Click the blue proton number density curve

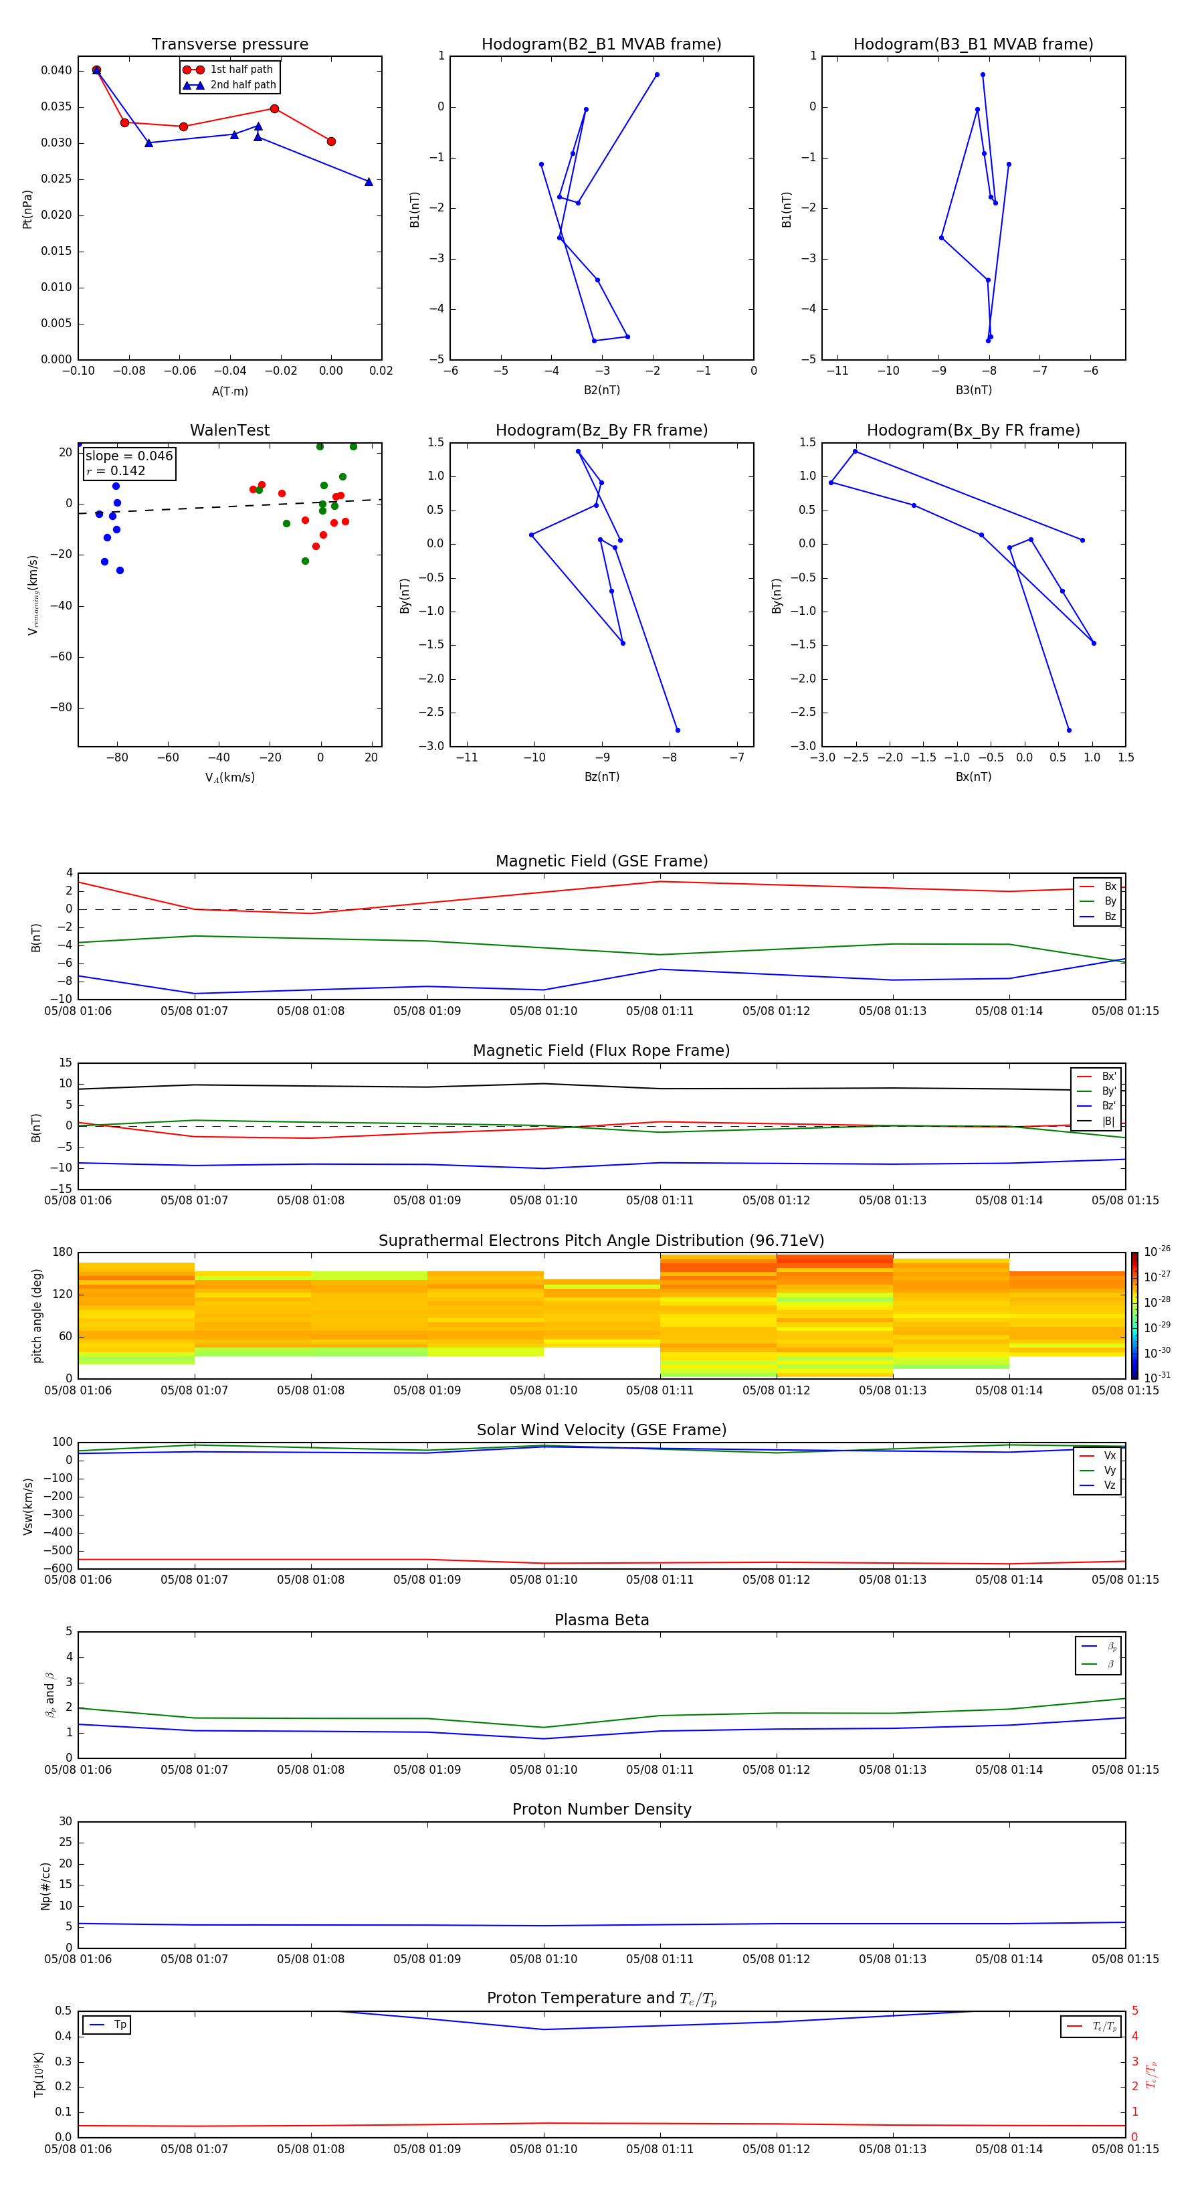601,1925
